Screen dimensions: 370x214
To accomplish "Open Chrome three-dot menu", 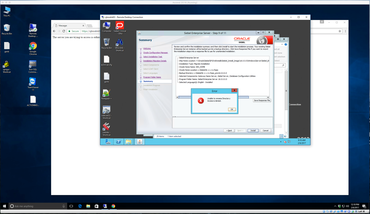I will (345, 31).
